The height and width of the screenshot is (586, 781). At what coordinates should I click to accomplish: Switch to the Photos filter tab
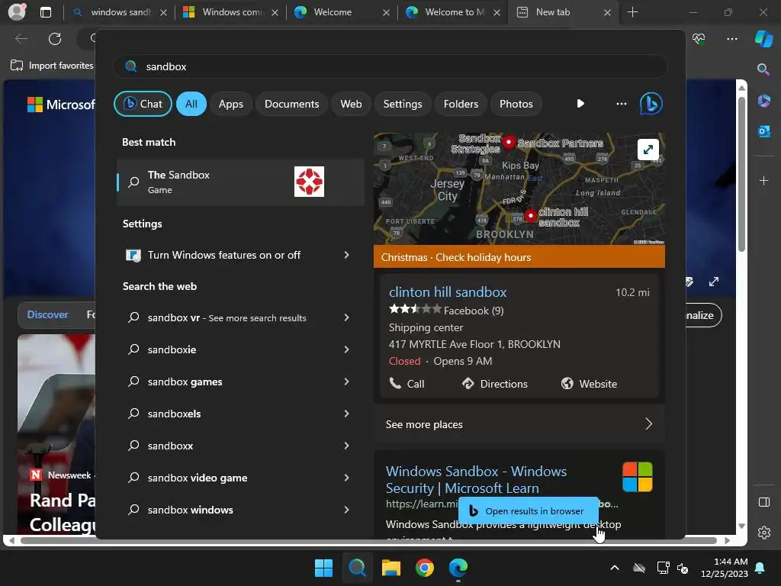pos(516,104)
